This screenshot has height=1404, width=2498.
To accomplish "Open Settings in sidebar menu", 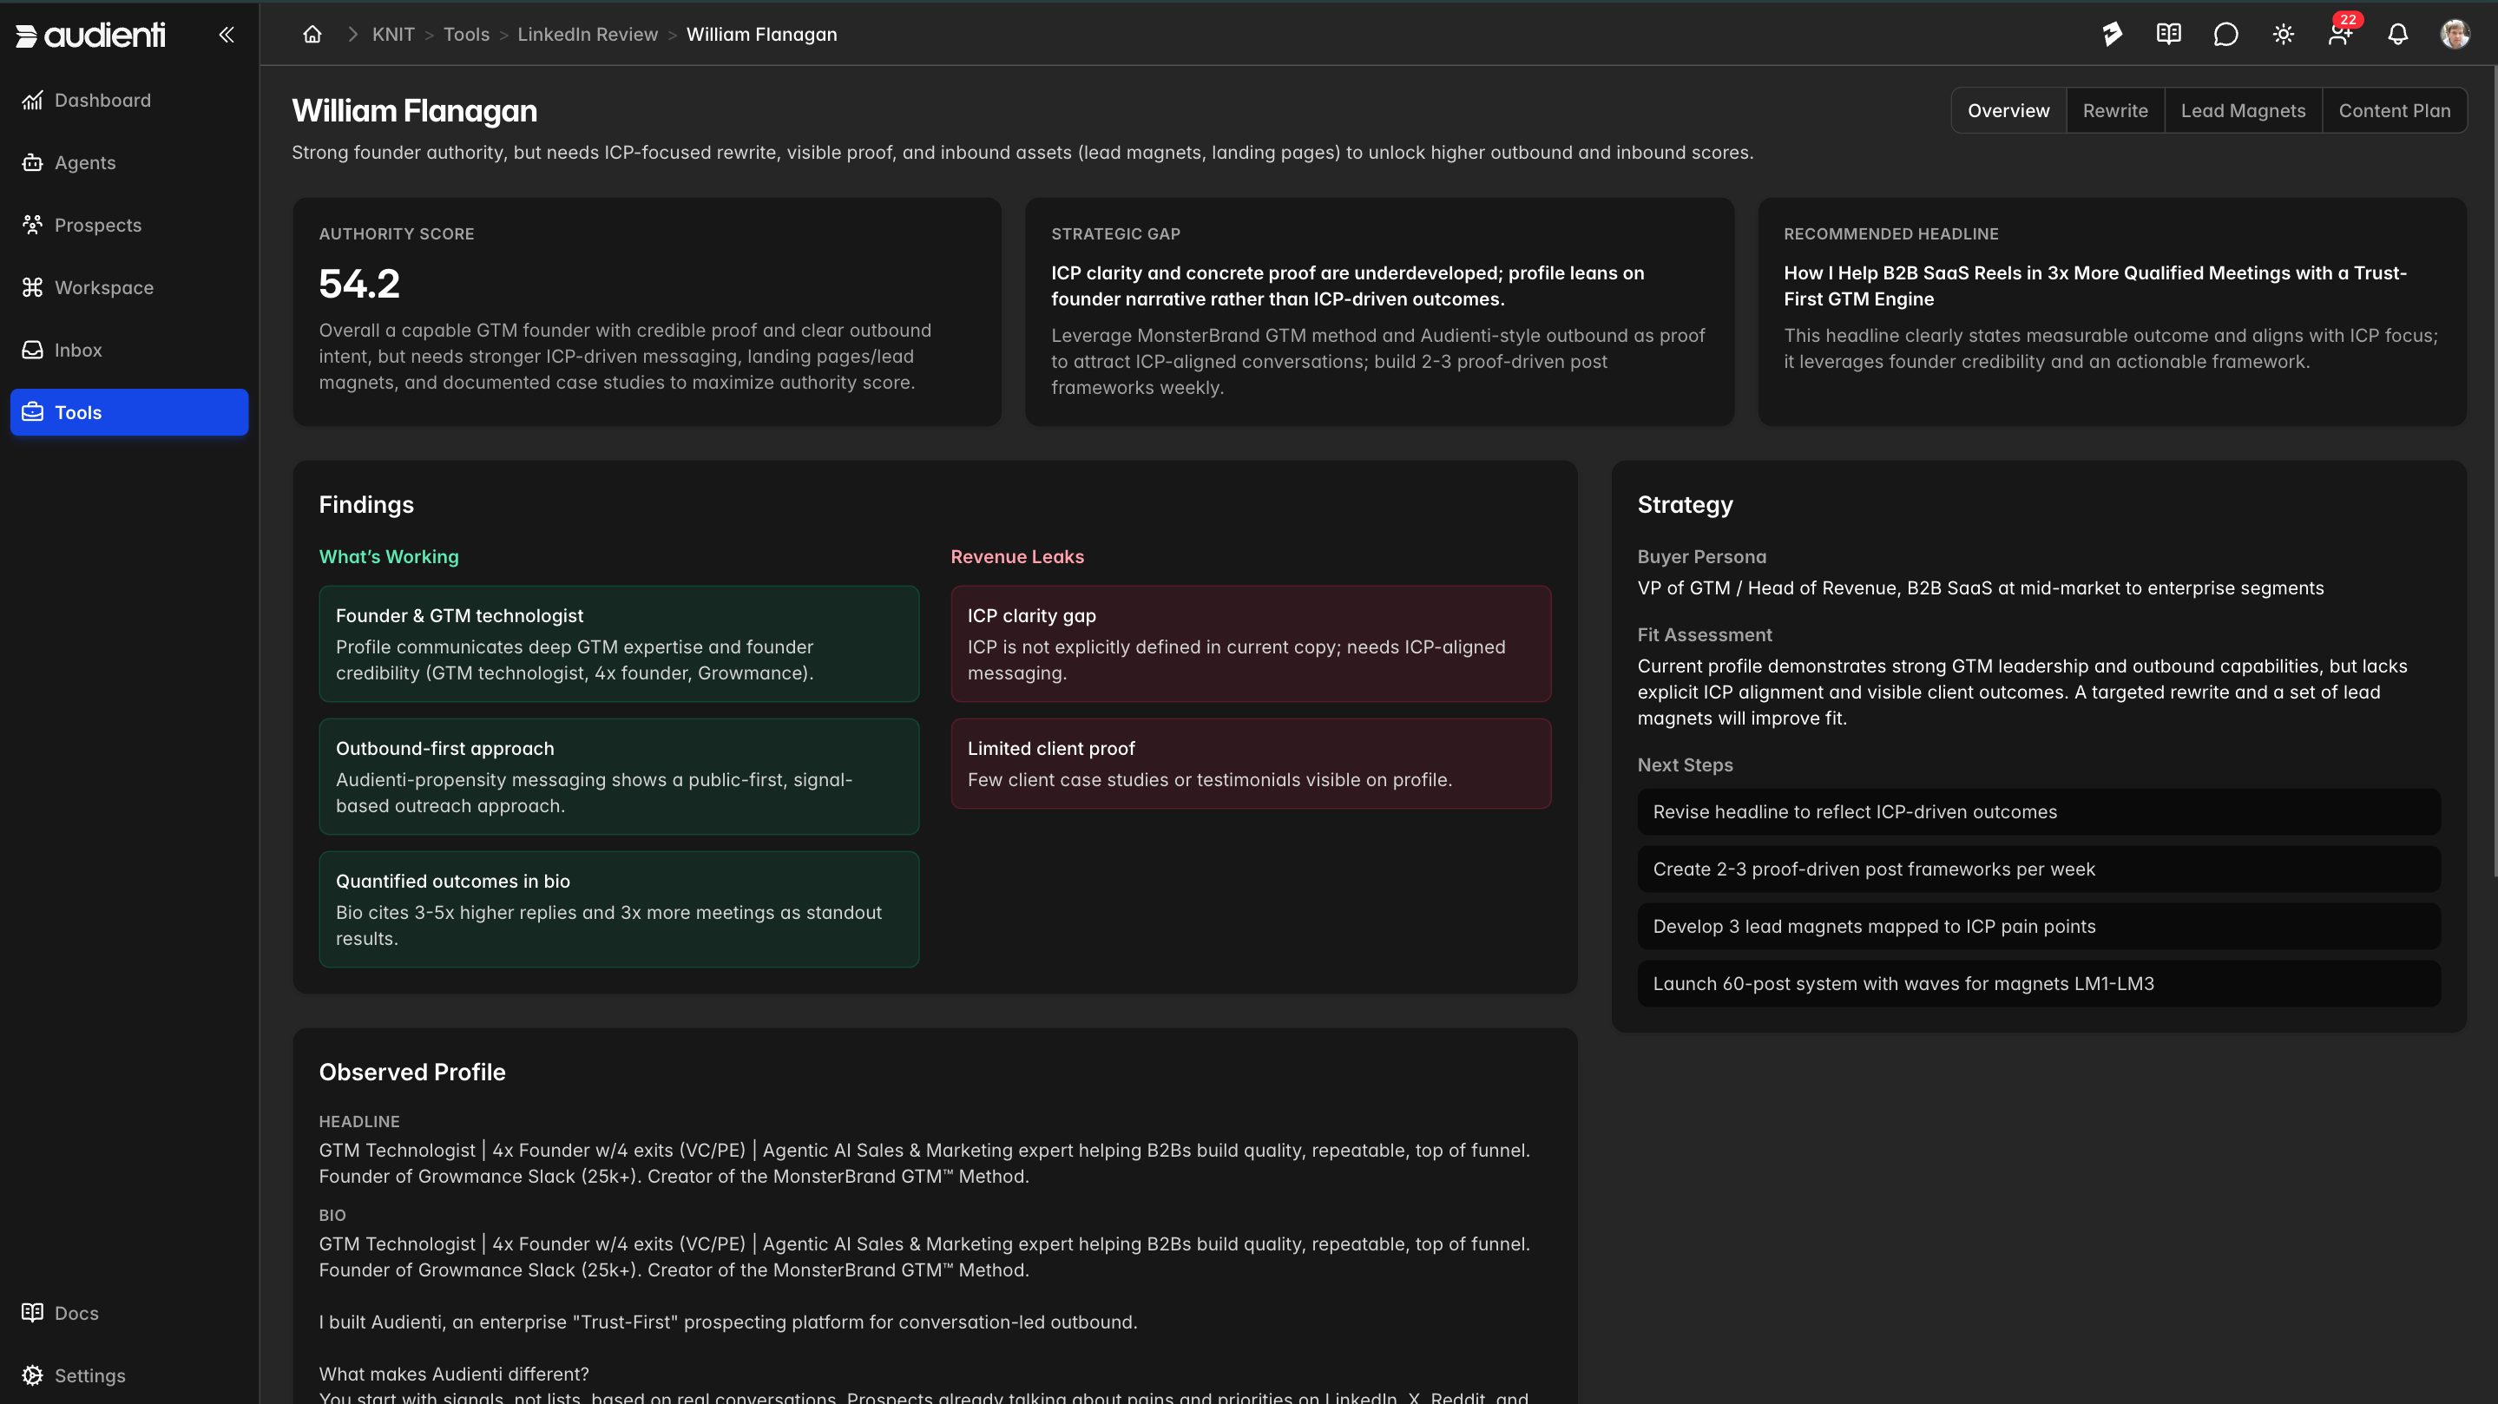I will (x=129, y=1376).
